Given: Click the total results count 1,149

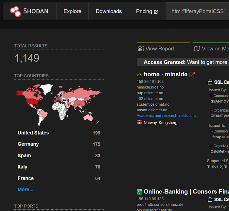Looking at the screenshot, I should tap(27, 58).
